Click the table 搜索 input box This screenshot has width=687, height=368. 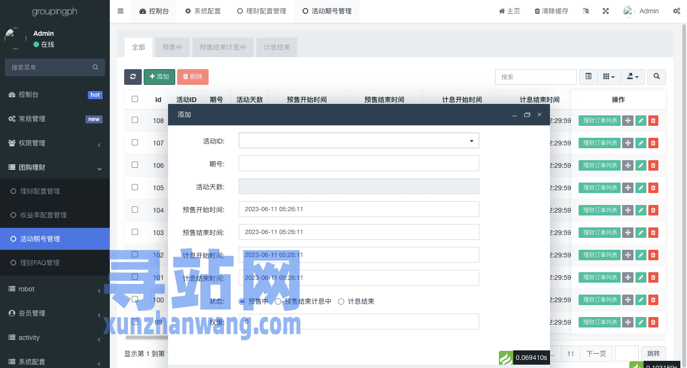(x=536, y=77)
